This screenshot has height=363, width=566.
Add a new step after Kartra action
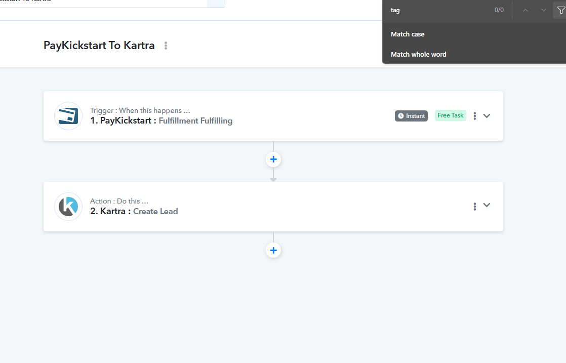pos(273,251)
